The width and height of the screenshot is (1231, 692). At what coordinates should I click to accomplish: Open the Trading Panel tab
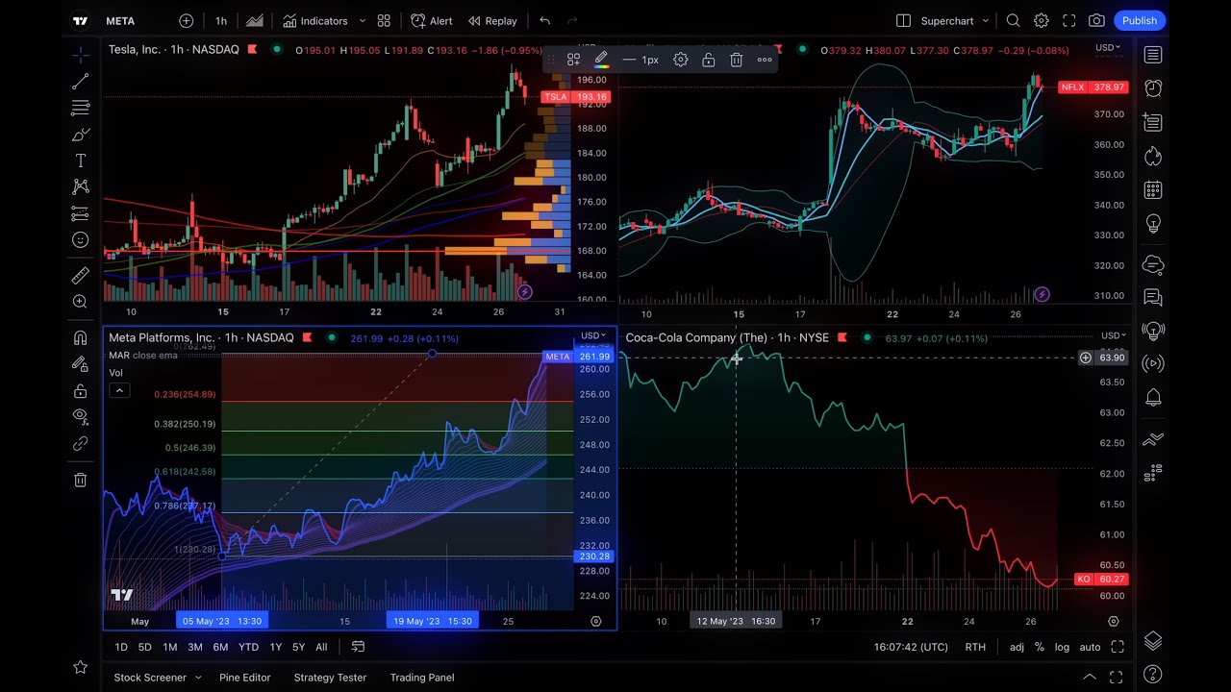click(422, 678)
